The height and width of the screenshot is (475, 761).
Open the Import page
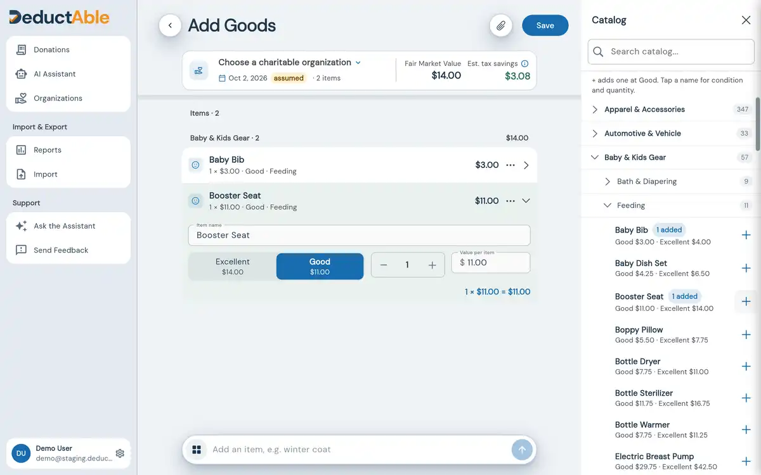pos(68,174)
